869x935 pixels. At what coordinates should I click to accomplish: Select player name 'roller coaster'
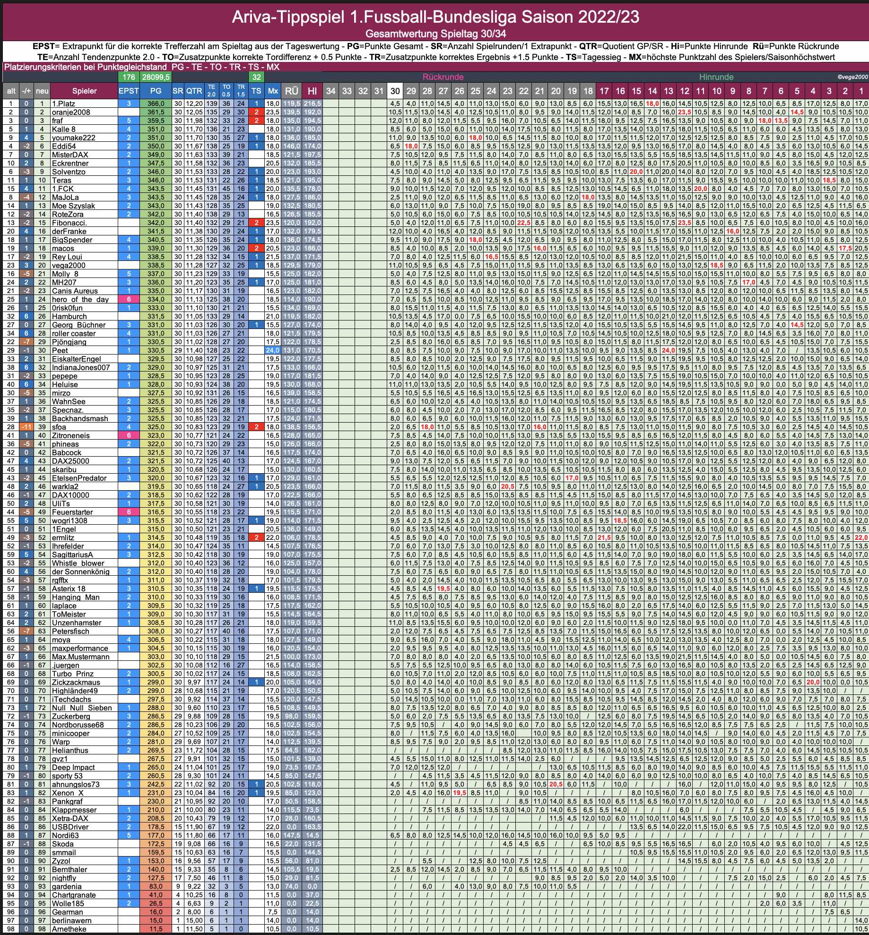74,333
